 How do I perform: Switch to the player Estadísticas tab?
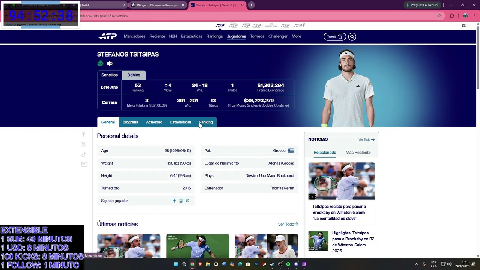(180, 122)
